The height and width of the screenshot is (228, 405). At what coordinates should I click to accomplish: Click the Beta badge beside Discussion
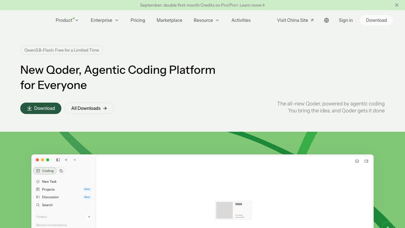coord(87,197)
